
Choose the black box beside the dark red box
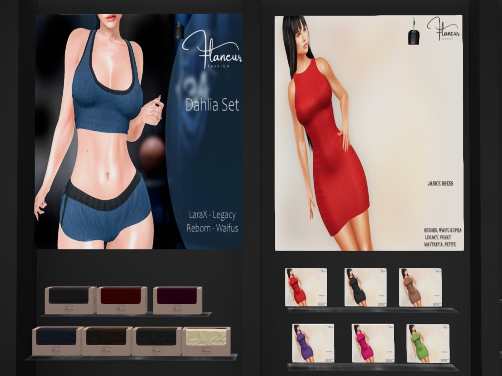(x=71, y=300)
